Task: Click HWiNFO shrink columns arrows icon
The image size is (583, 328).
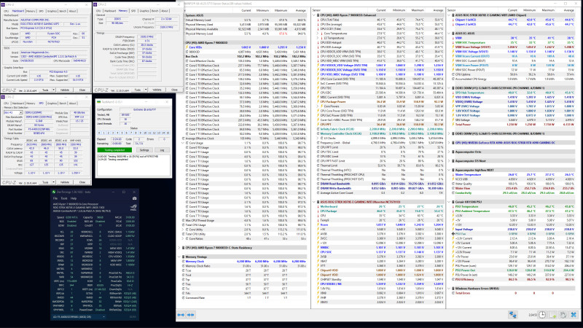Action: coord(191,315)
